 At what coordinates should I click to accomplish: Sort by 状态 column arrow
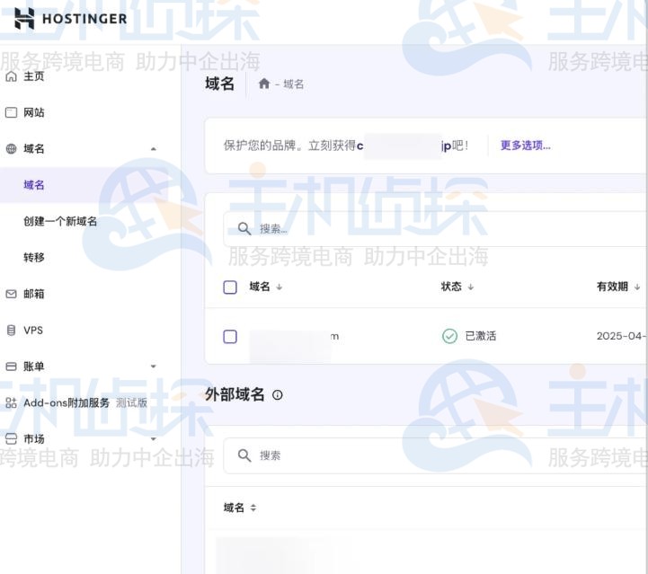[471, 287]
